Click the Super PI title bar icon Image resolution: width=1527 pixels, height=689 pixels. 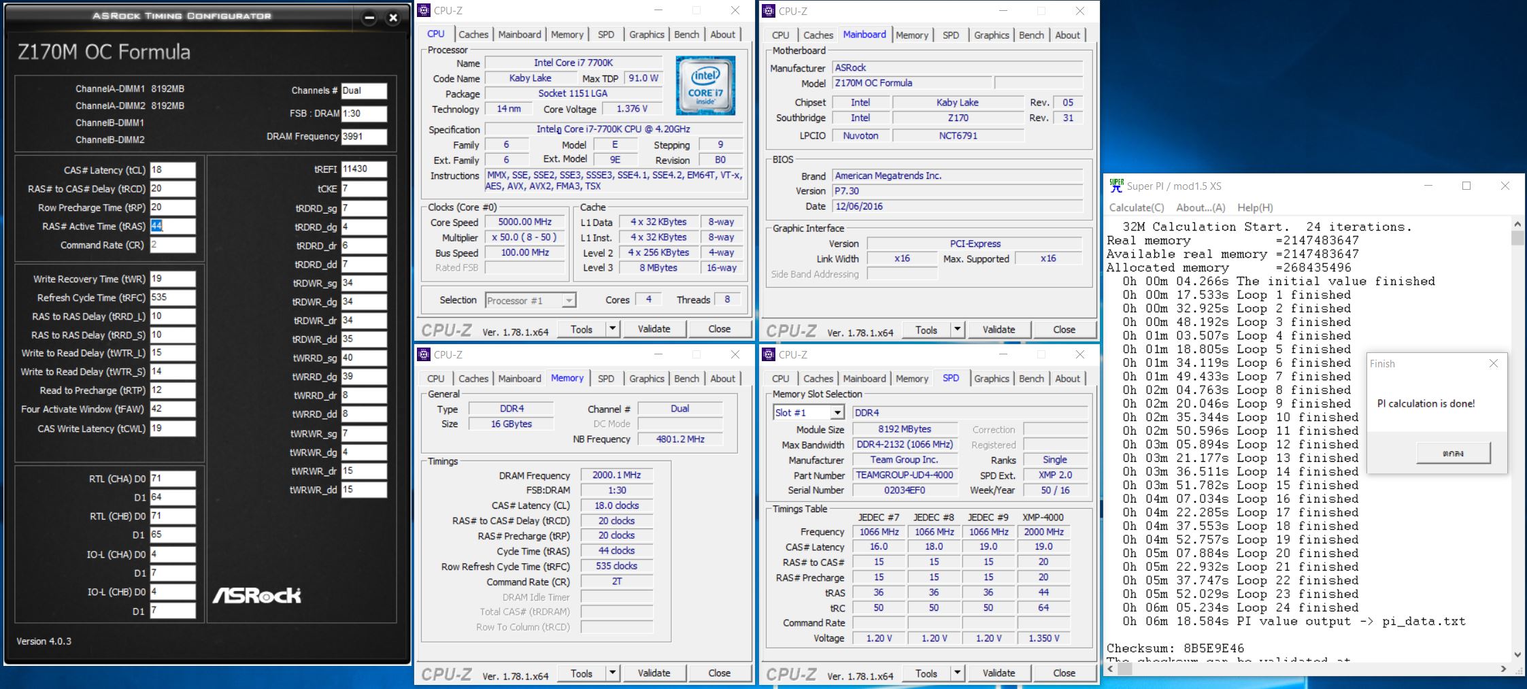point(1116,186)
